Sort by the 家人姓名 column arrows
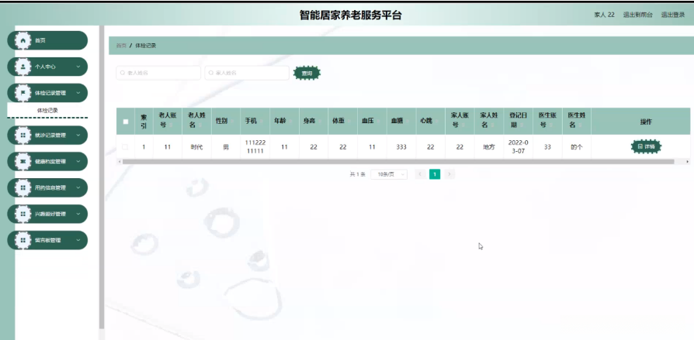694x340 pixels. (x=492, y=125)
